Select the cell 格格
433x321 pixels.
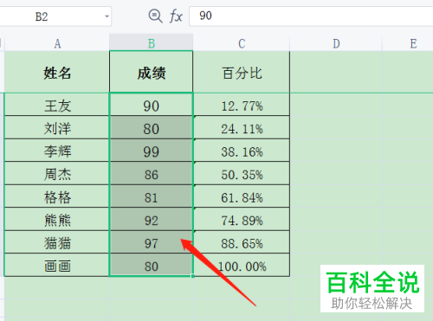[57, 196]
